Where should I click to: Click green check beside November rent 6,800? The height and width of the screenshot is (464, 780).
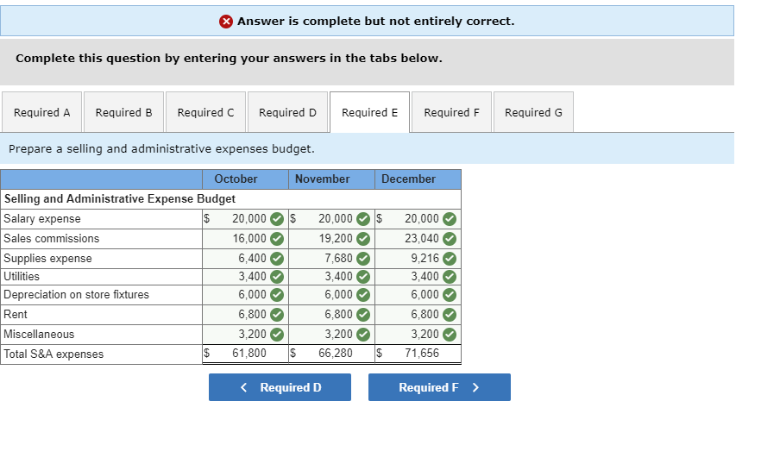coord(363,315)
